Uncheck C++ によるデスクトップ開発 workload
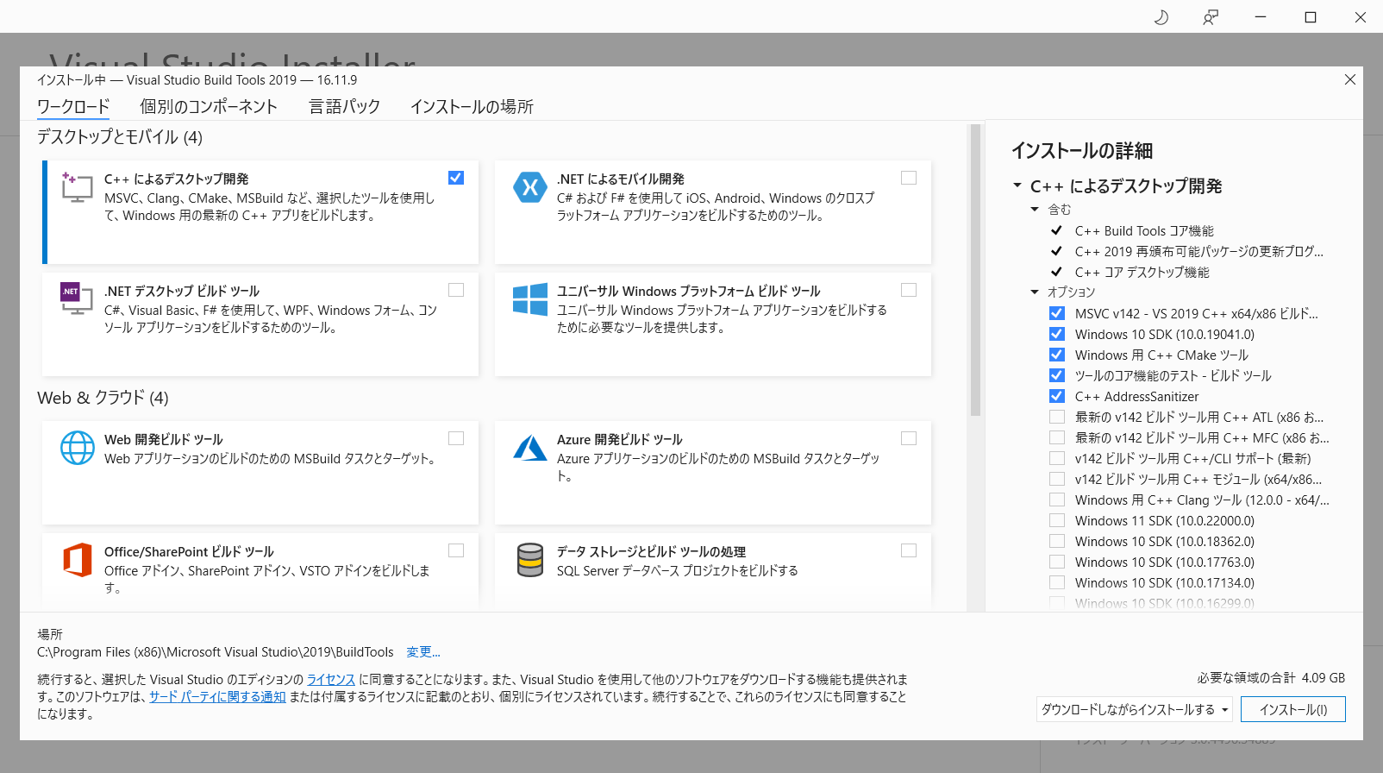 (x=456, y=178)
